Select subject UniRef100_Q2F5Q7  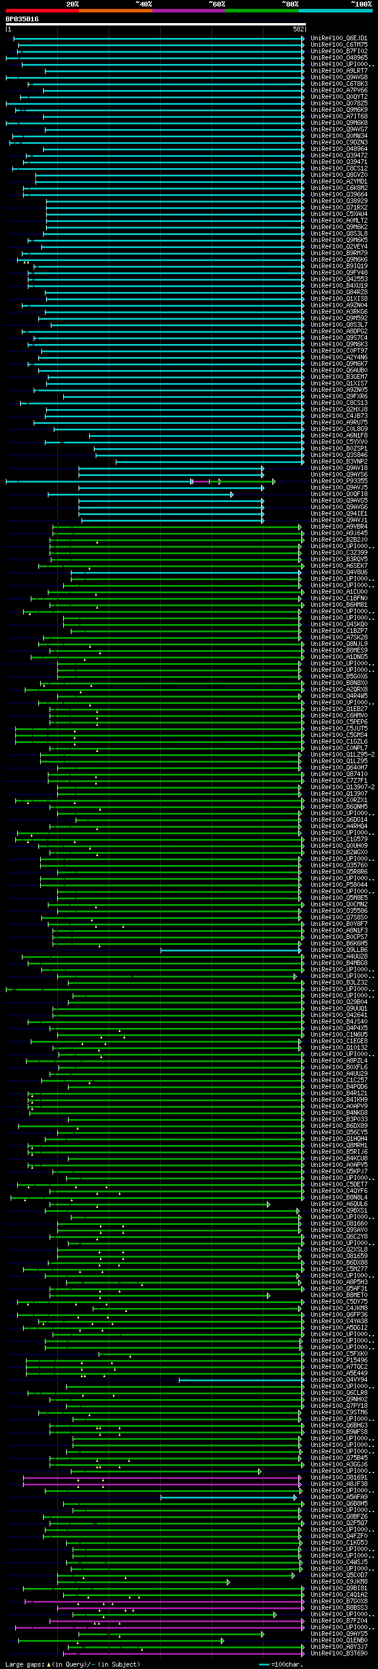coord(339,1523)
